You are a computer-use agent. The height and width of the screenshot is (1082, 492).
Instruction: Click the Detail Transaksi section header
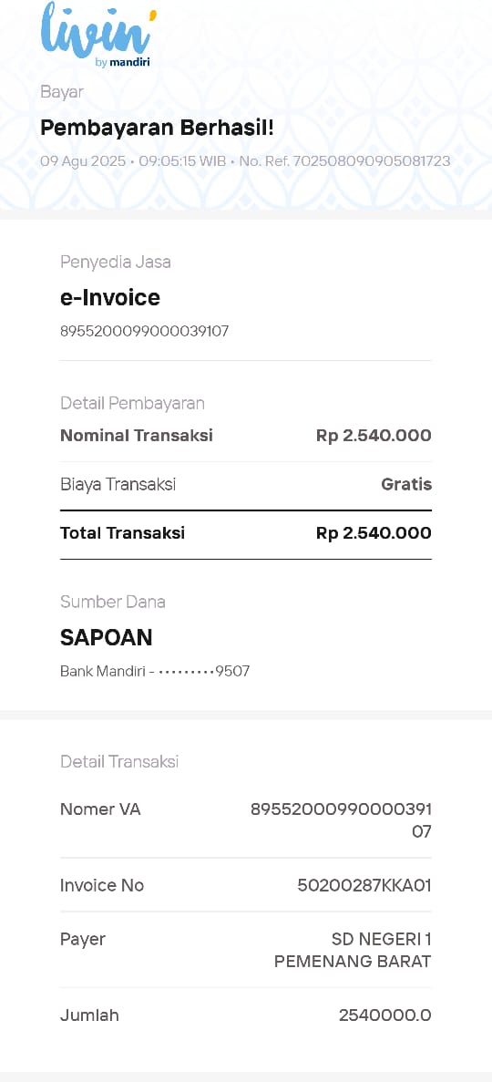119,762
